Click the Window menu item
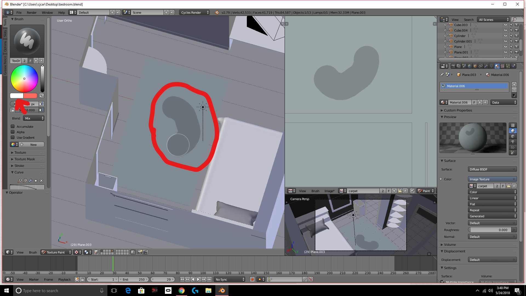 [47, 12]
